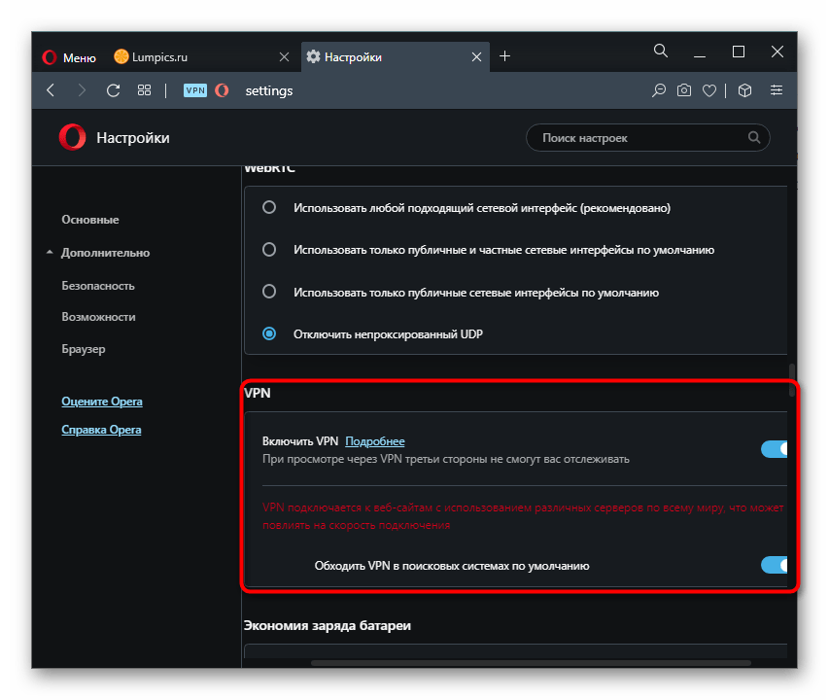Click the reload page icon

[113, 90]
